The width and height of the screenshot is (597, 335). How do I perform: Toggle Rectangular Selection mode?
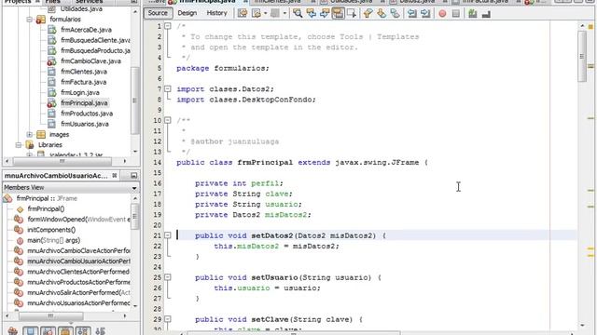pos(352,14)
